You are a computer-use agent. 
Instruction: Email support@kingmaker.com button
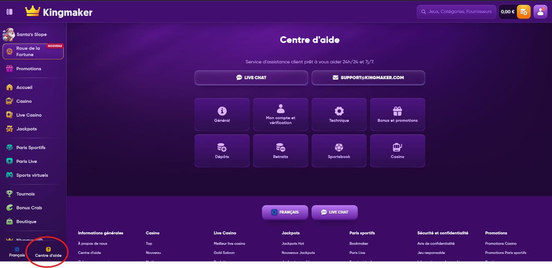point(368,78)
